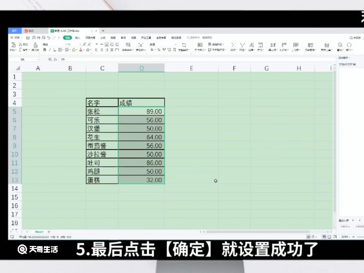Viewport: 364px width, 273px height.
Task: Select column D header
Action: 141,68
